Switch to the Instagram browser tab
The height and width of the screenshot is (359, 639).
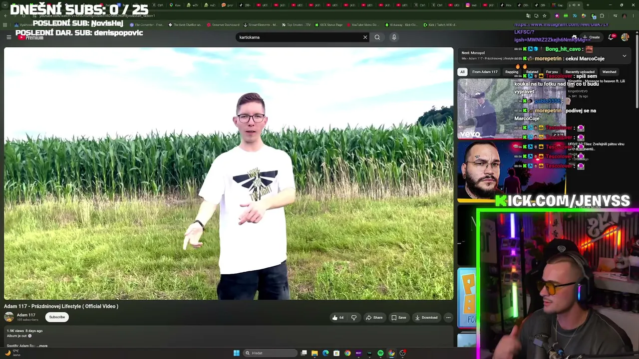(x=471, y=5)
